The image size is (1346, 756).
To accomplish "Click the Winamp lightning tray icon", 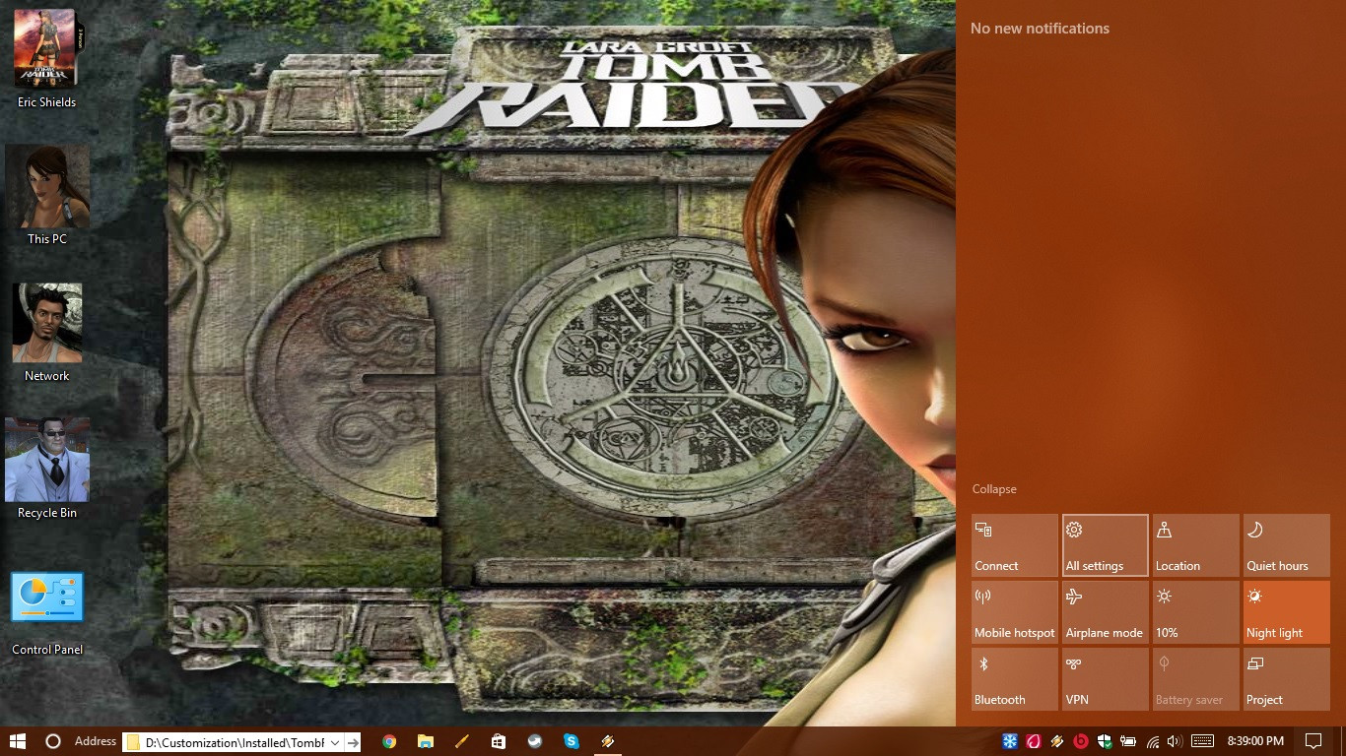I will 1057,741.
